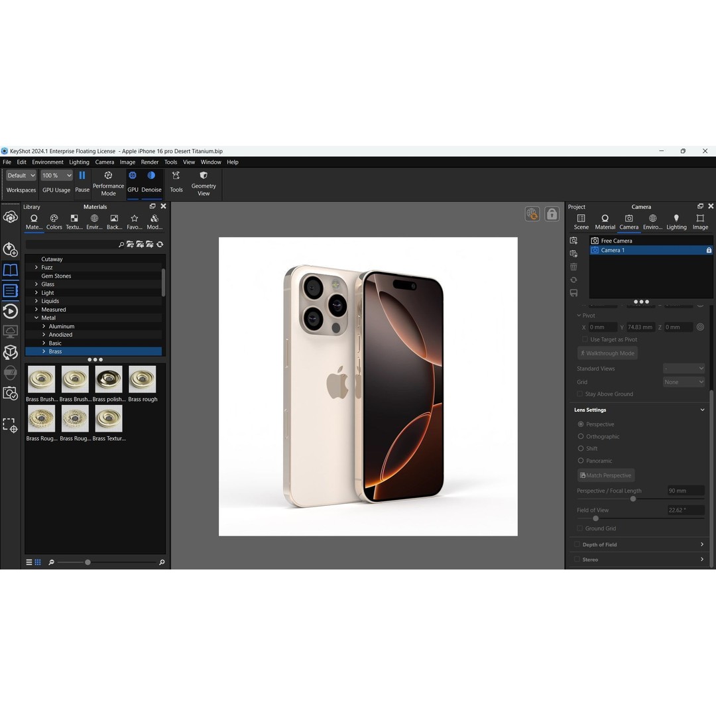The width and height of the screenshot is (716, 716).
Task: Switch to the Image project tab
Action: tap(700, 222)
